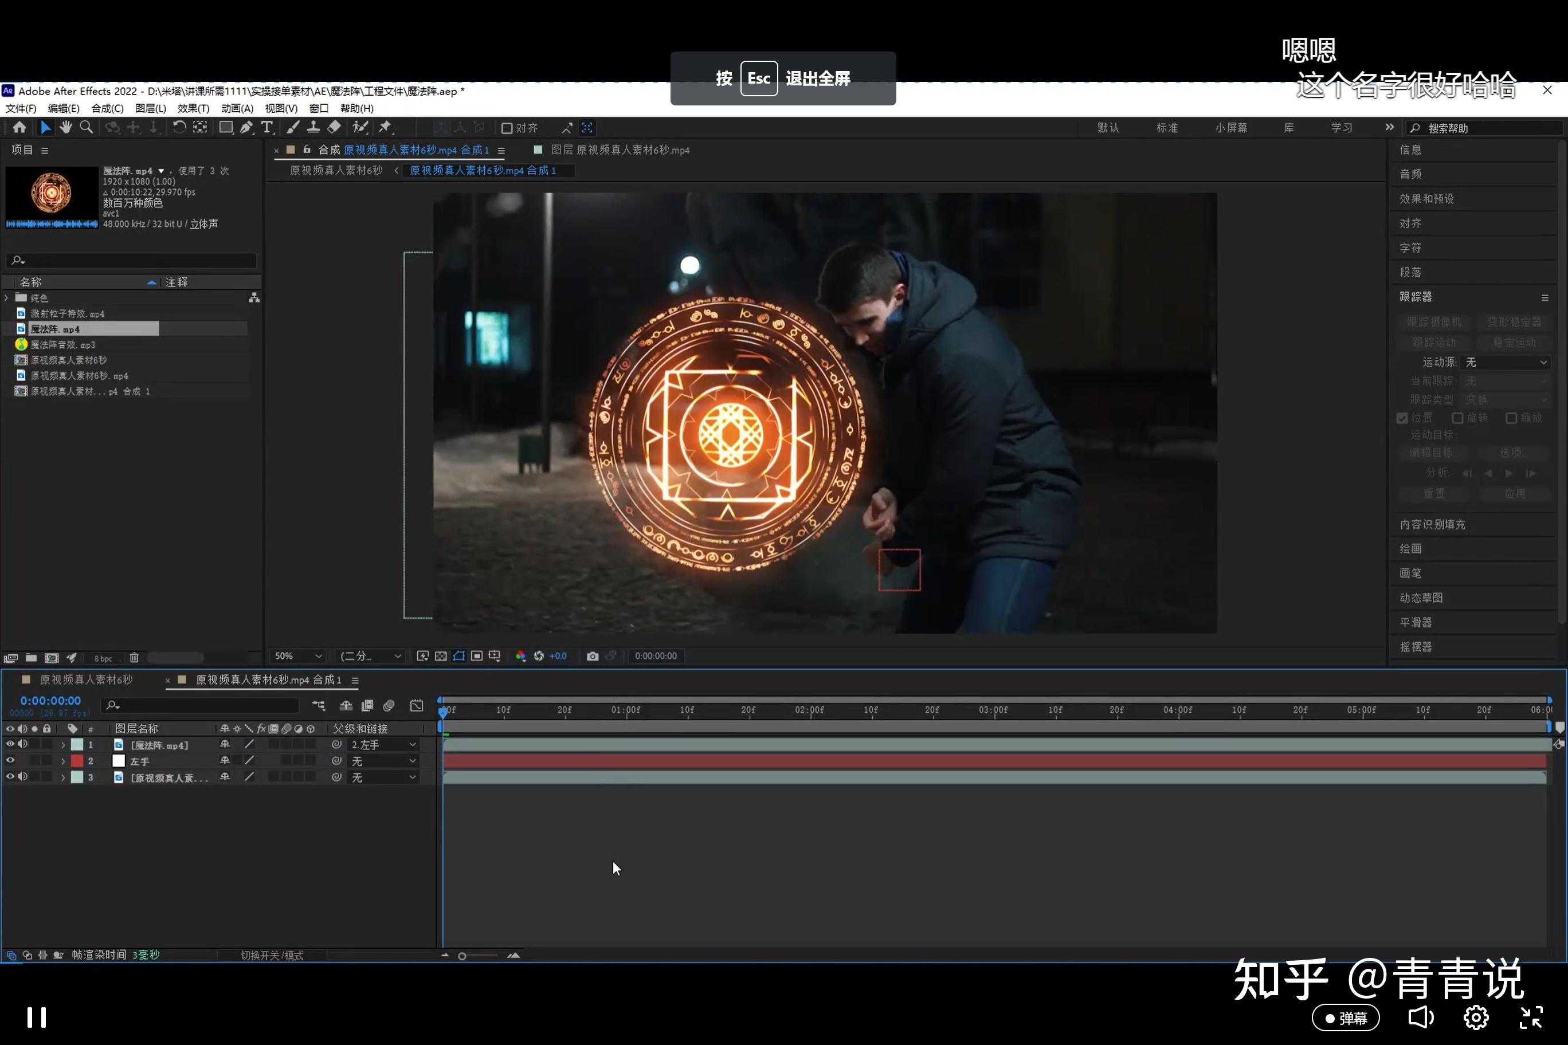Viewport: 1568px width, 1045px height.
Task: Take snapshot with camera icon
Action: coord(592,656)
